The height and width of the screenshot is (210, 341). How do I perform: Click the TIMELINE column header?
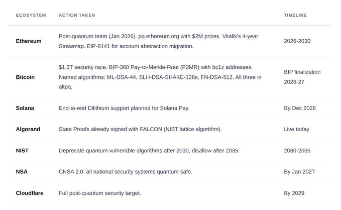coord(295,15)
